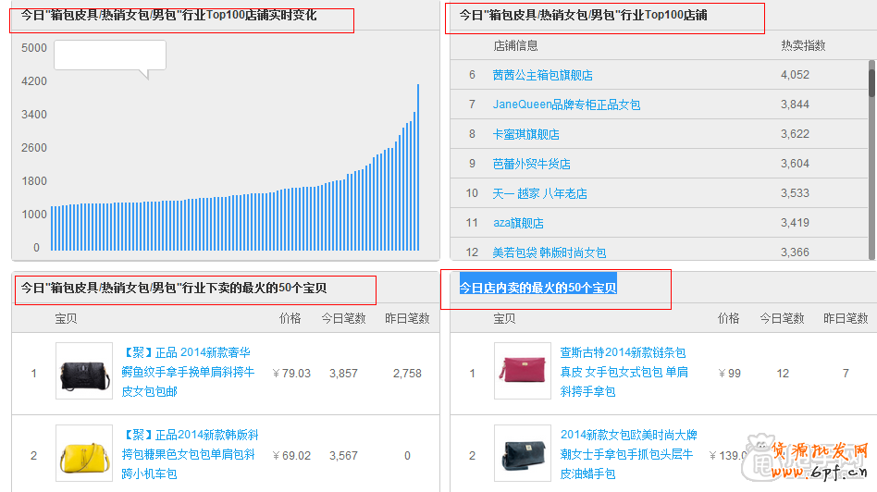The image size is (877, 492).
Task: Click the 店铺信息 column header
Action: point(515,46)
